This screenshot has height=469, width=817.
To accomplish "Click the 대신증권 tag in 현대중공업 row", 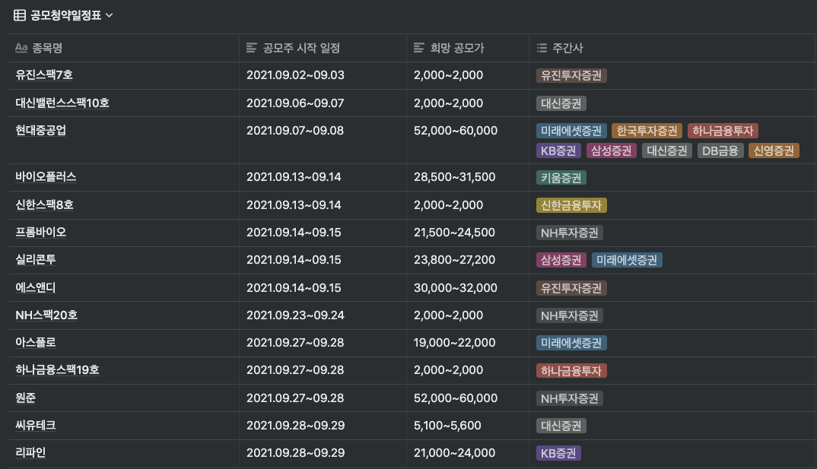I will tap(667, 151).
